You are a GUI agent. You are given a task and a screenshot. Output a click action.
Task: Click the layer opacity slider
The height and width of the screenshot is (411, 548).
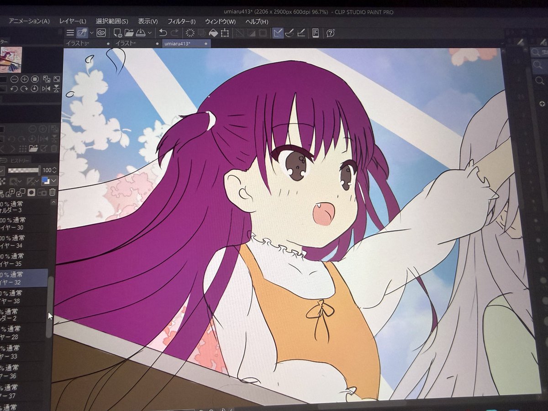pyautogui.click(x=24, y=170)
